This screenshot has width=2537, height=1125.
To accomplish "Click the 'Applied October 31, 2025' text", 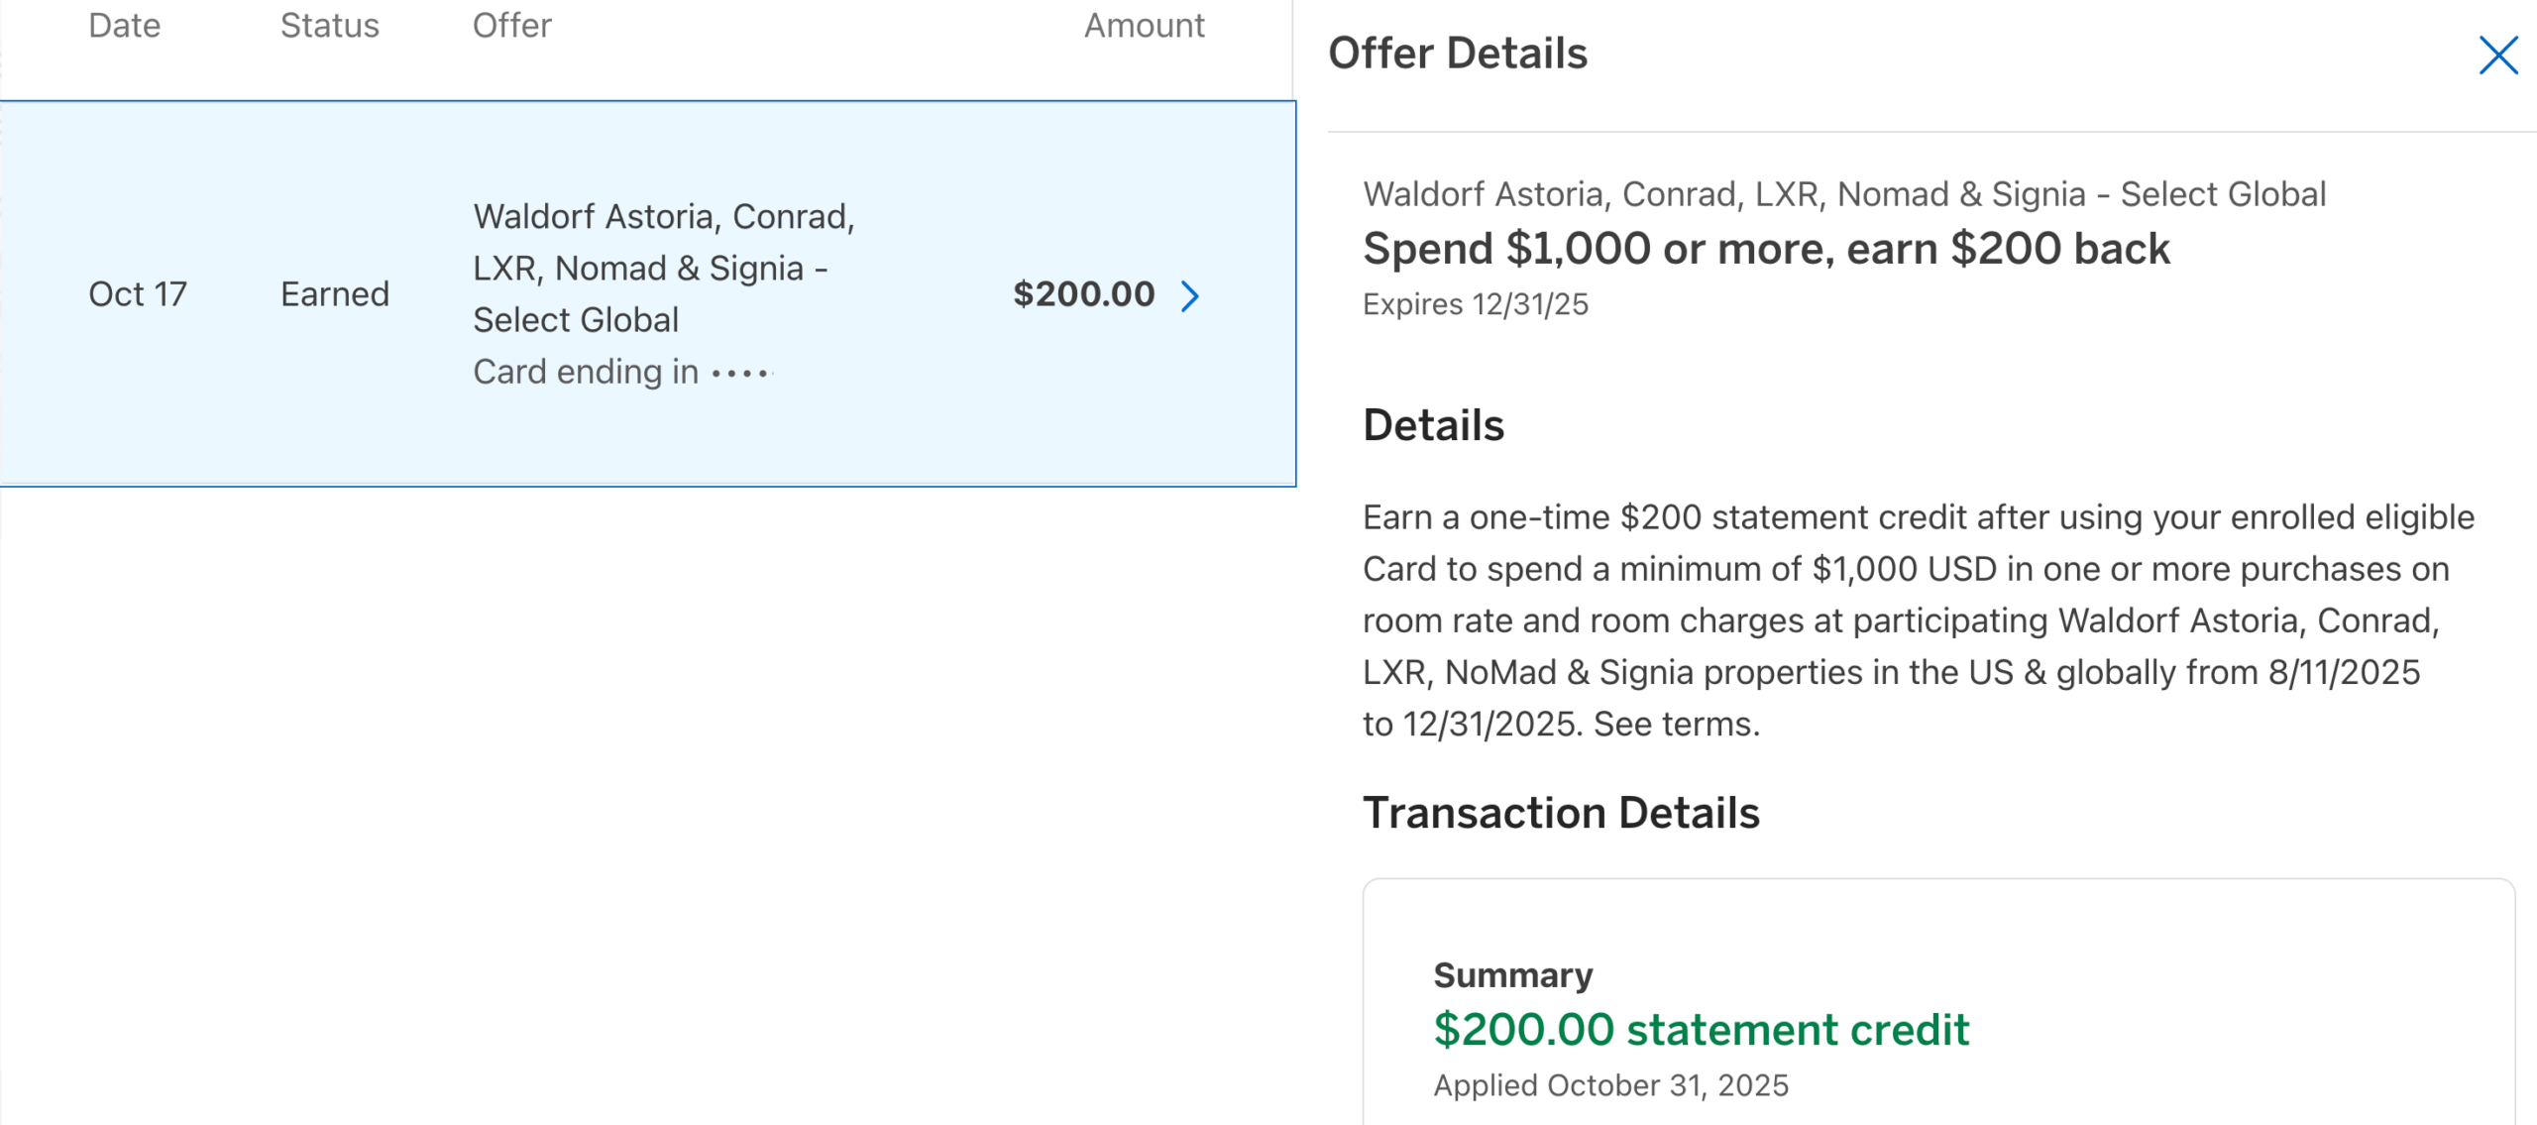I will 1610,1085.
